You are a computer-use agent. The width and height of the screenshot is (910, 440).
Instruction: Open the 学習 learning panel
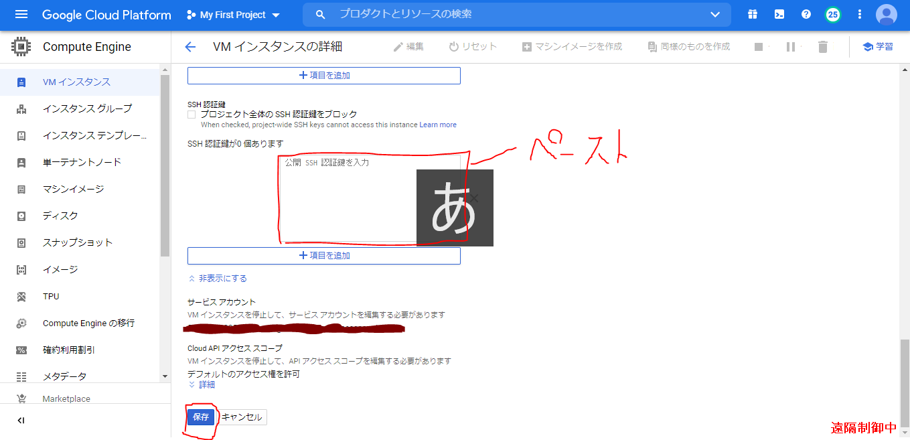[x=878, y=46]
